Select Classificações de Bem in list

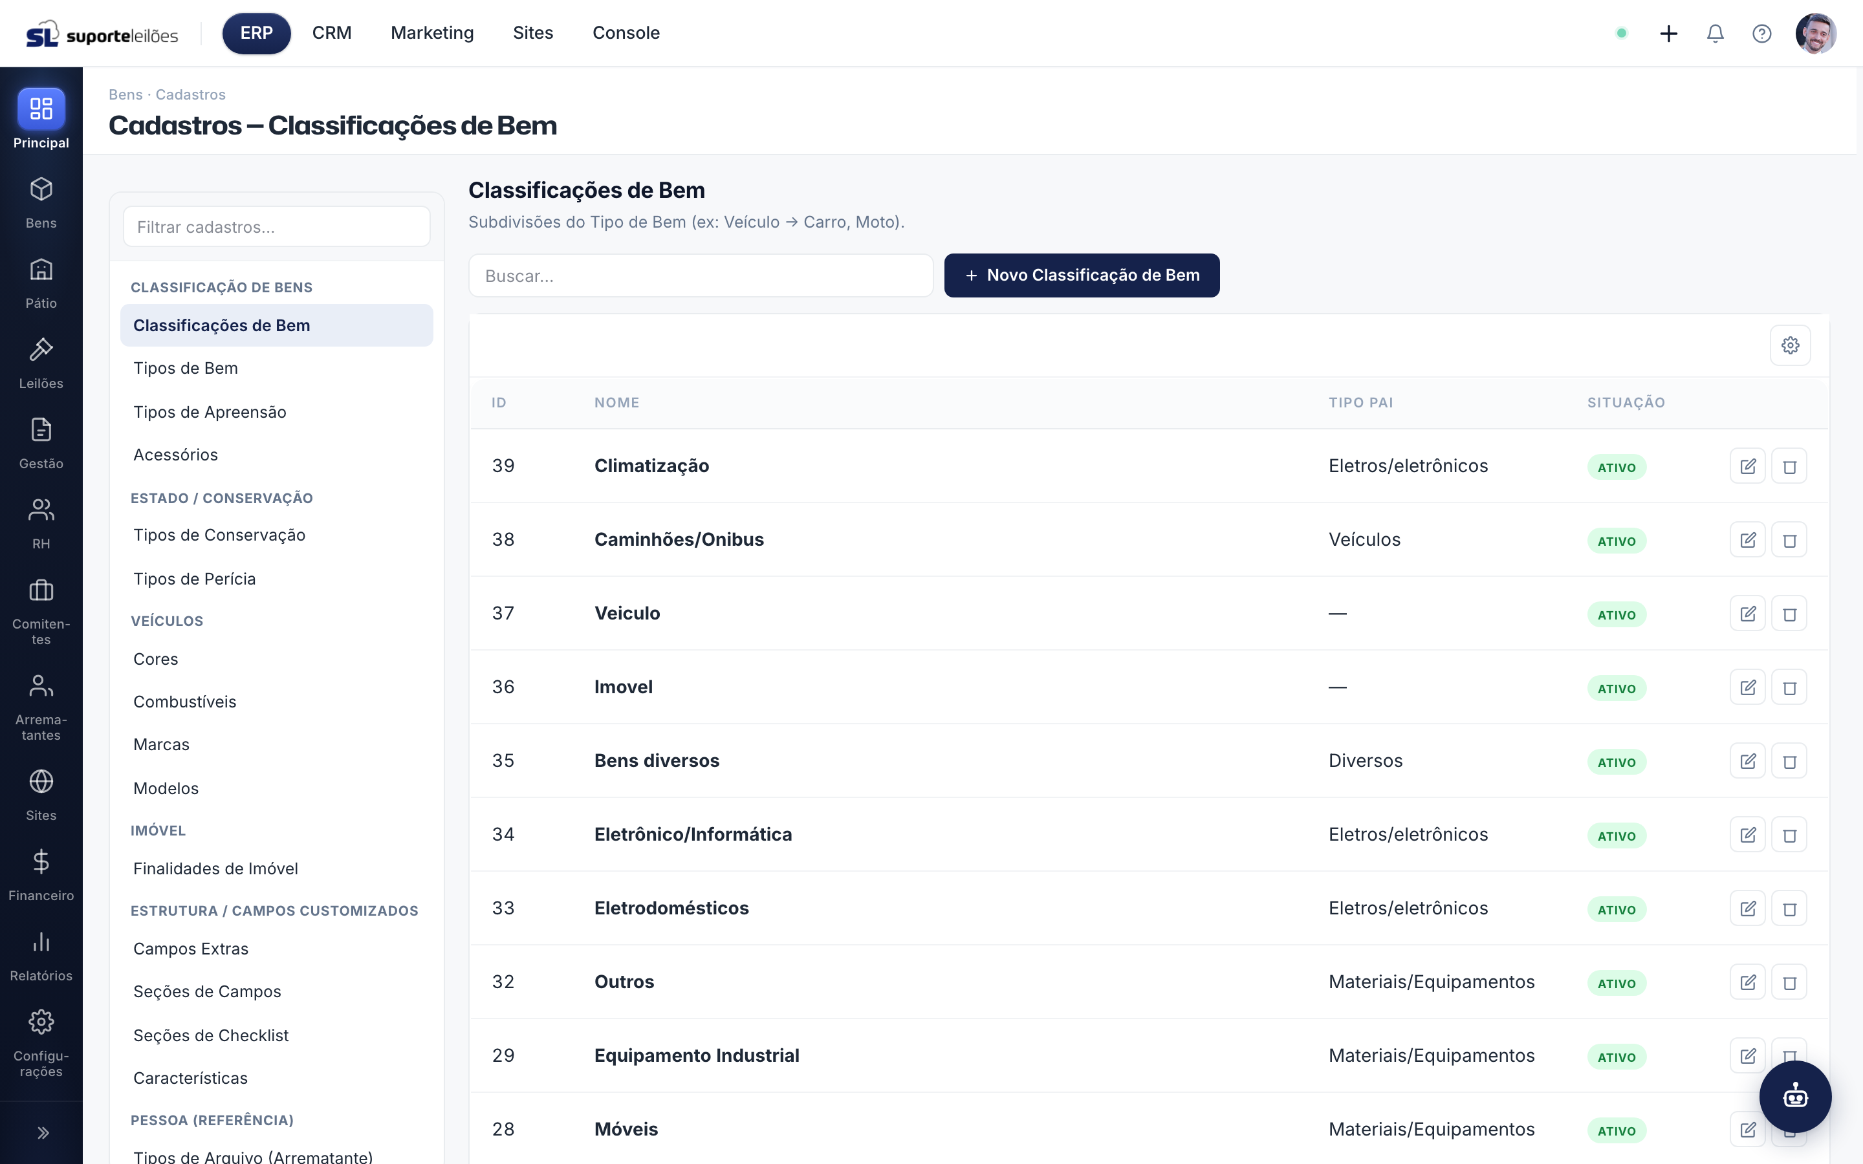coord(276,325)
